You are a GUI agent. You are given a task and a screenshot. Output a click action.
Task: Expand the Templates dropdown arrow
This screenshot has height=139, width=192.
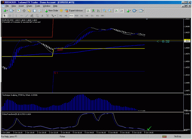coord(143,11)
